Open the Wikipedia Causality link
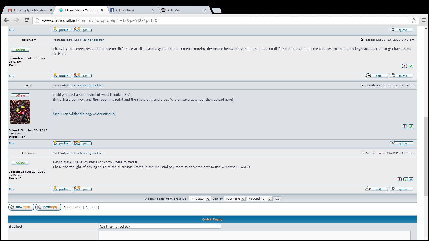This screenshot has height=241, width=429. (84, 114)
